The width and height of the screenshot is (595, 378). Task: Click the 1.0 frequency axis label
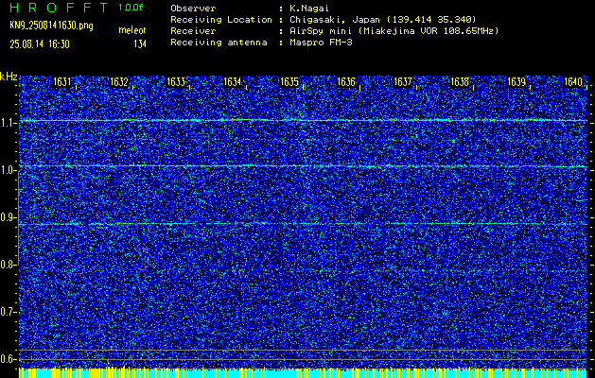pyautogui.click(x=8, y=171)
